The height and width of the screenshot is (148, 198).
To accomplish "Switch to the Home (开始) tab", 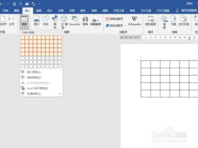I will (x=5, y=11).
